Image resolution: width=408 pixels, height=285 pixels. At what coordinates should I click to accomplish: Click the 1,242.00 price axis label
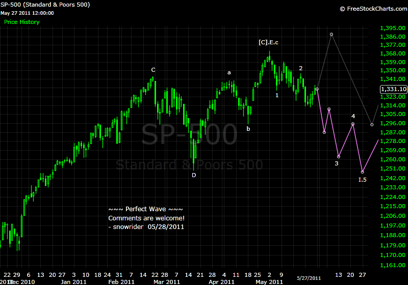click(393, 178)
